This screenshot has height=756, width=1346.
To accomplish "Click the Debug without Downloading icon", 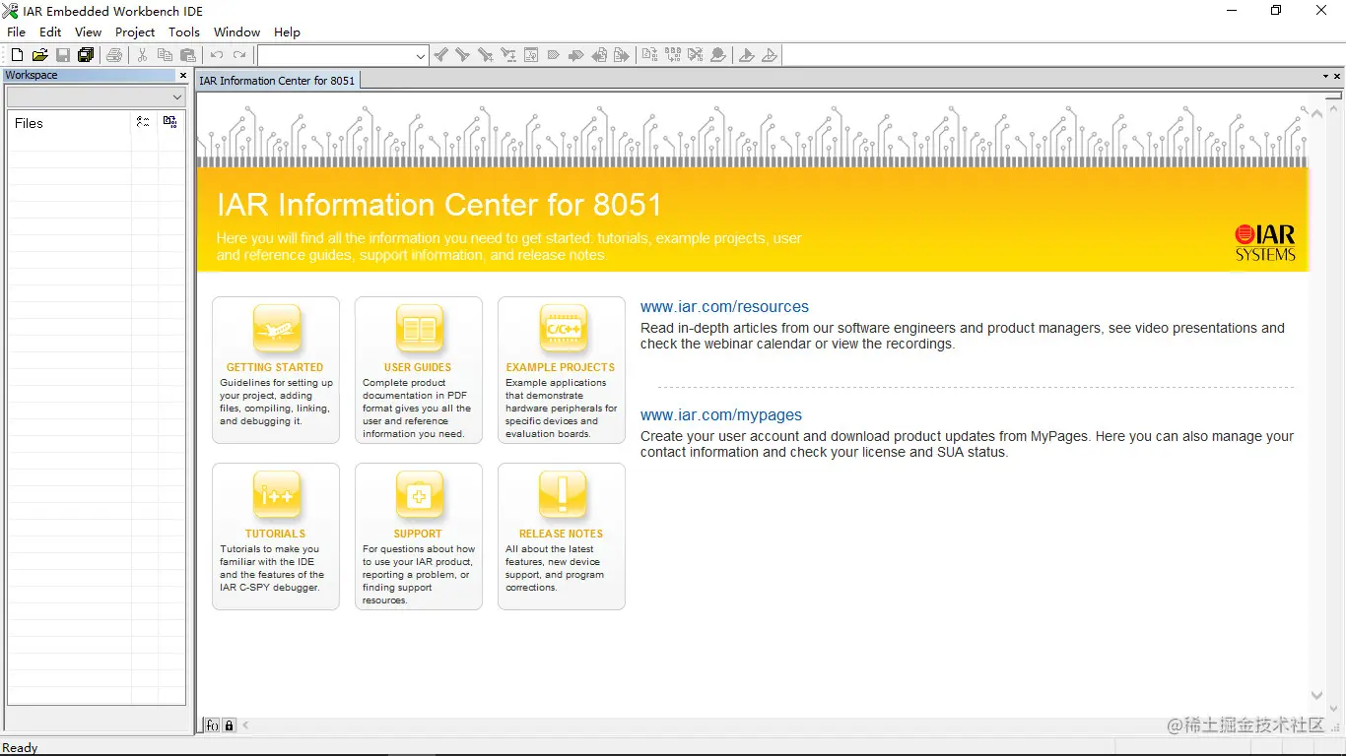I will pyautogui.click(x=770, y=55).
